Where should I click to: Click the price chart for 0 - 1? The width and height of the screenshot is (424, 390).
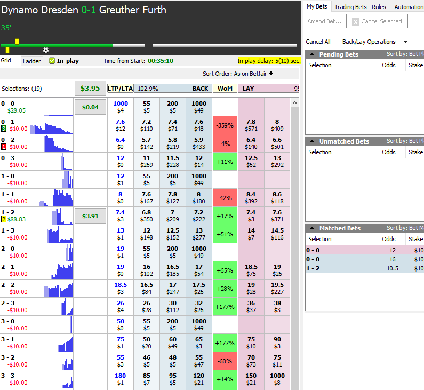pos(51,125)
